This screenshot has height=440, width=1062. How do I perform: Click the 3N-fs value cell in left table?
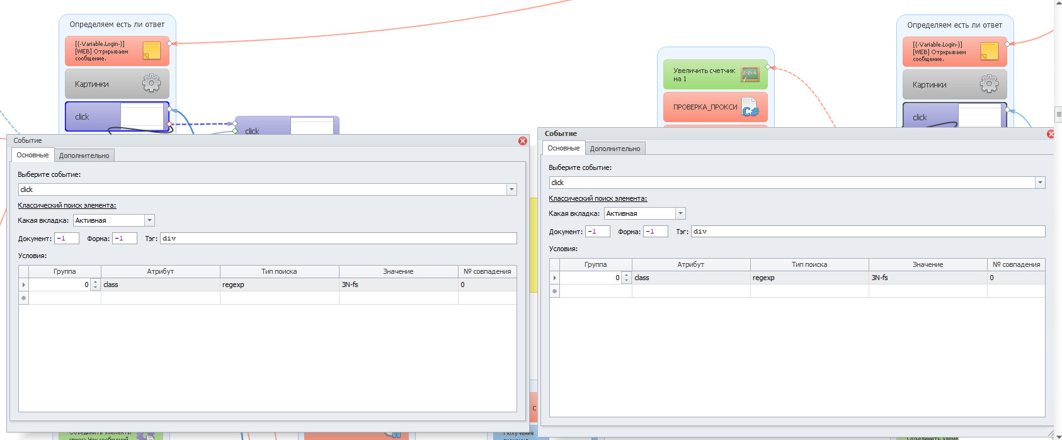[398, 285]
